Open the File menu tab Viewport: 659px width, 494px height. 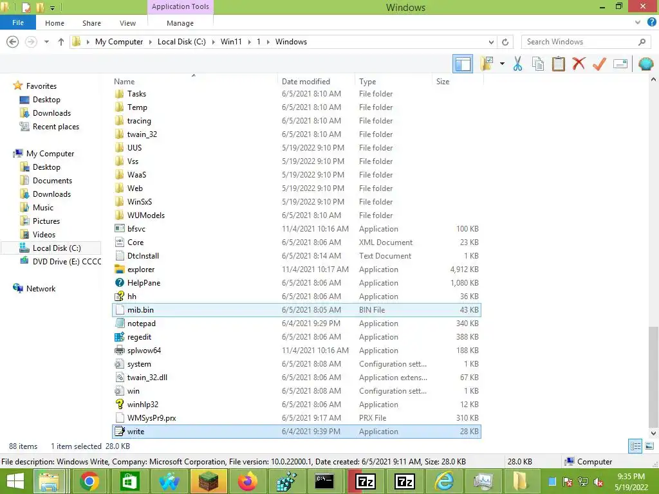click(x=17, y=23)
